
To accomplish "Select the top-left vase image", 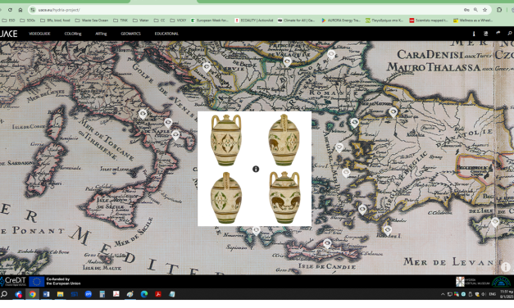I will click(x=226, y=140).
